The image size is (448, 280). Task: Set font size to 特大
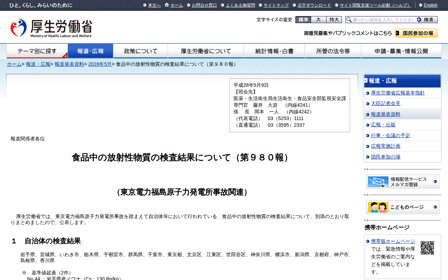coord(334,20)
